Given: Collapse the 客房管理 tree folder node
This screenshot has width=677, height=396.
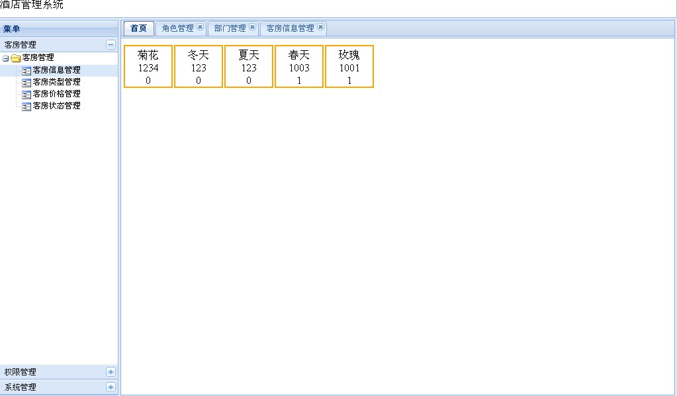Looking at the screenshot, I should [6, 58].
